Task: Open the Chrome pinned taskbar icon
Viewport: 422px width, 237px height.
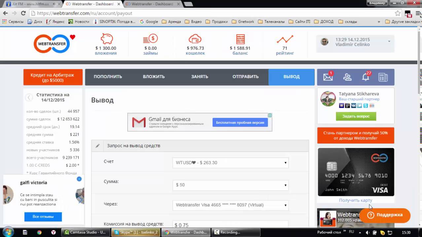Action: point(39,232)
